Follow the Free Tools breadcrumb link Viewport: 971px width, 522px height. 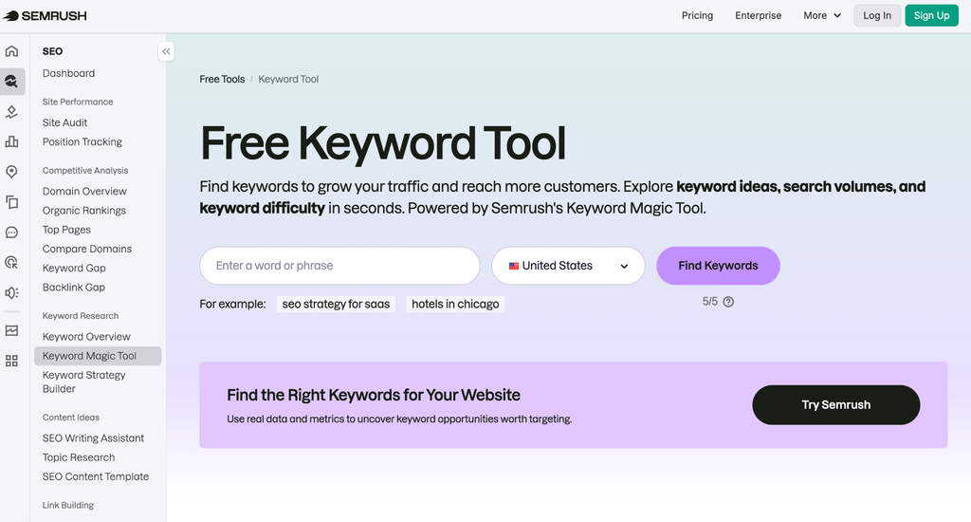(x=222, y=80)
